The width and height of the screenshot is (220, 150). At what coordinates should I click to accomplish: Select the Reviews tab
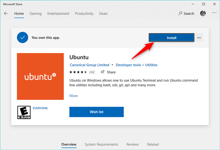tap(133, 144)
